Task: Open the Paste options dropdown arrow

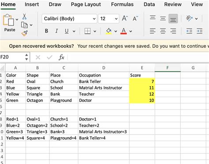Action: click(x=17, y=19)
